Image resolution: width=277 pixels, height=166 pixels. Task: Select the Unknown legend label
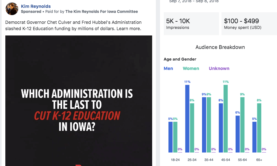(219, 68)
